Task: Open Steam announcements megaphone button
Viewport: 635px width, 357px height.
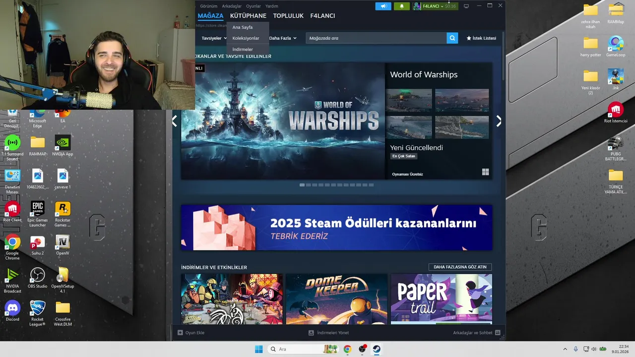Action: [x=383, y=6]
